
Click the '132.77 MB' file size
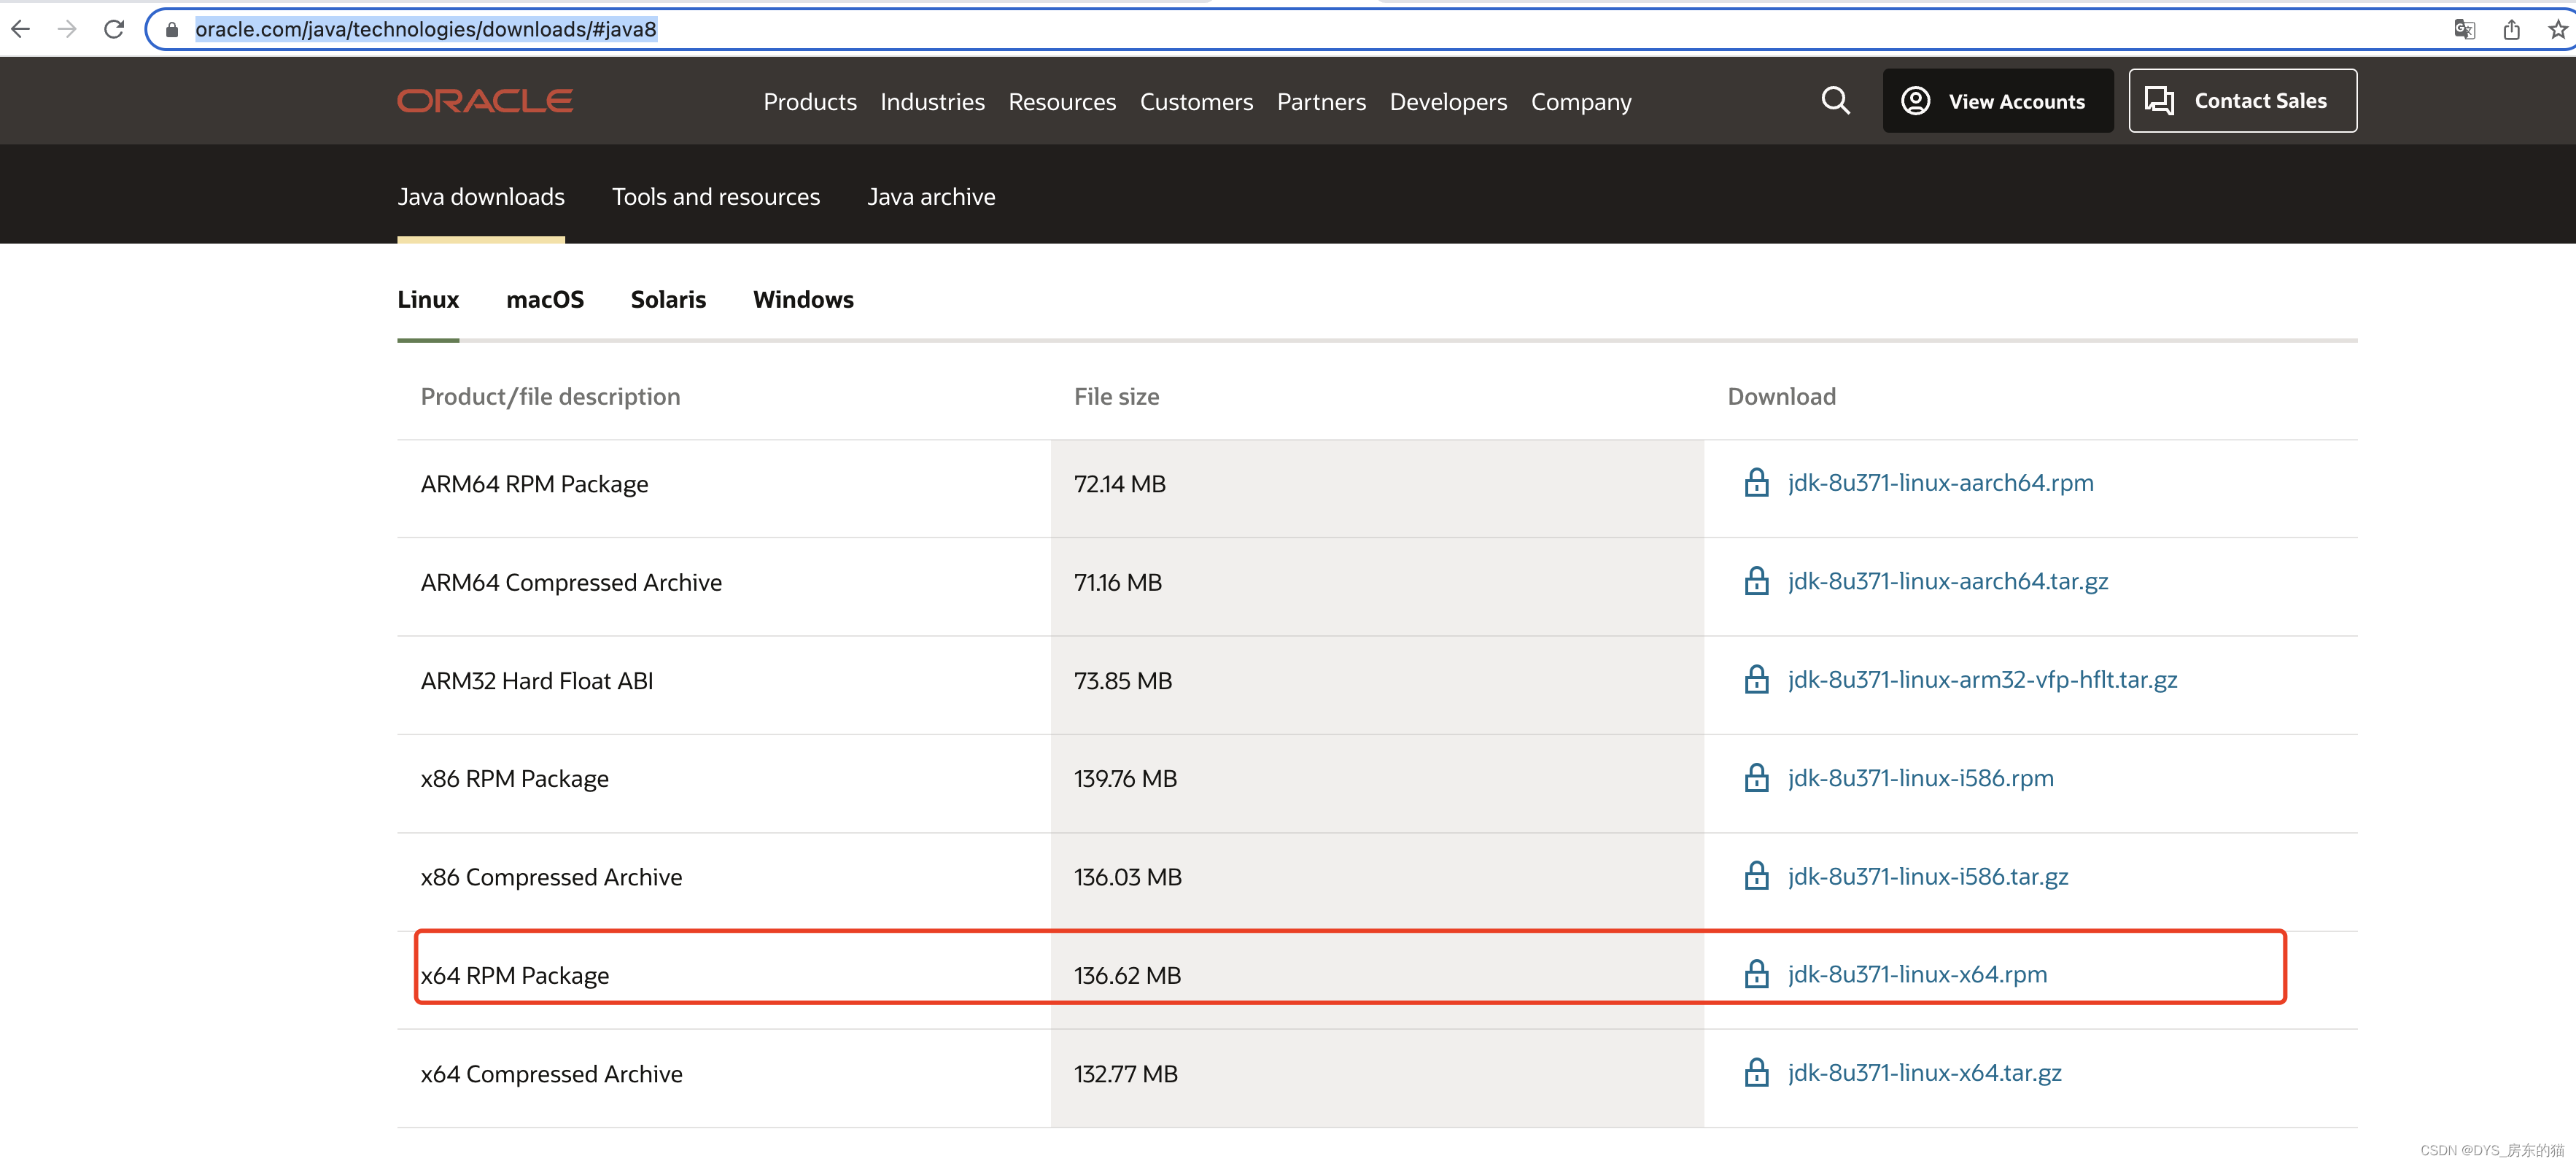[1125, 1074]
